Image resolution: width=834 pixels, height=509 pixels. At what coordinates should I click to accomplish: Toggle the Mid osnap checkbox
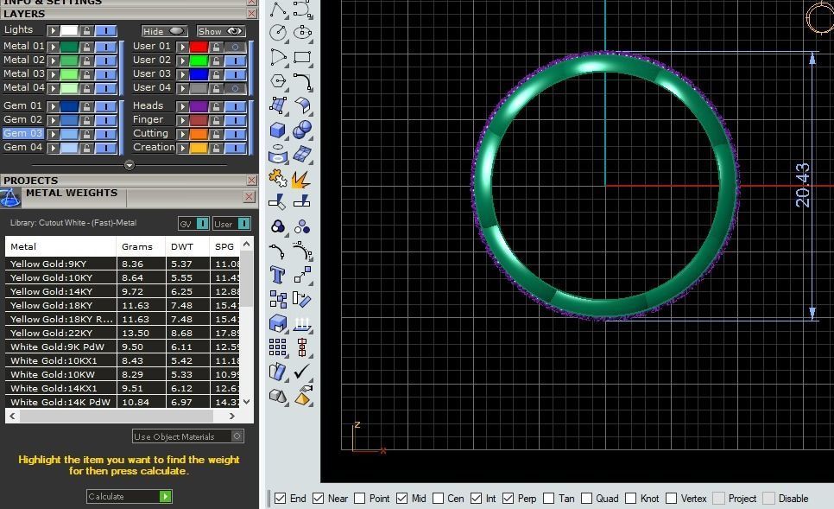click(x=401, y=499)
